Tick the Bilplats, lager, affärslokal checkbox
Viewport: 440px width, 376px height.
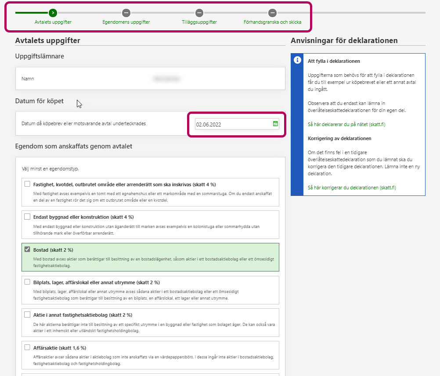[x=27, y=282]
